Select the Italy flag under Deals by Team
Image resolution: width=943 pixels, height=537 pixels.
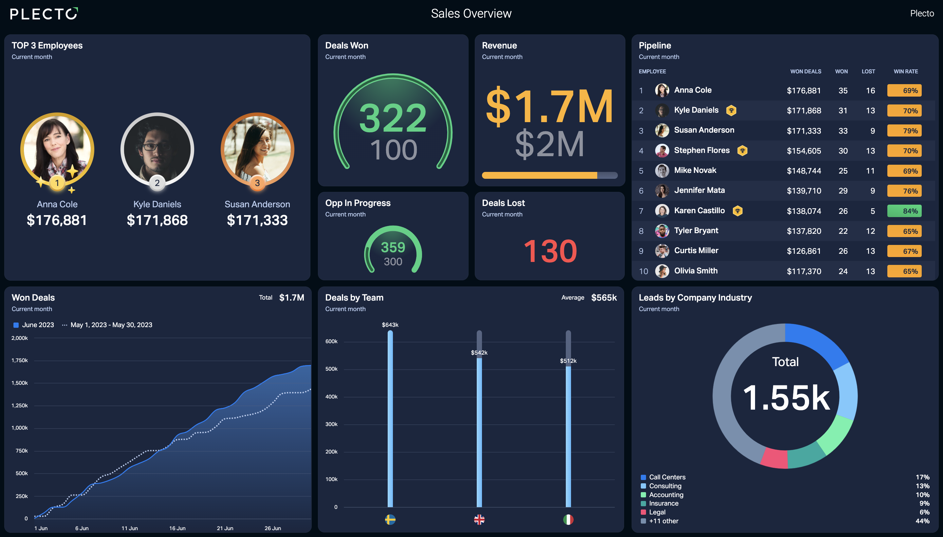[568, 520]
